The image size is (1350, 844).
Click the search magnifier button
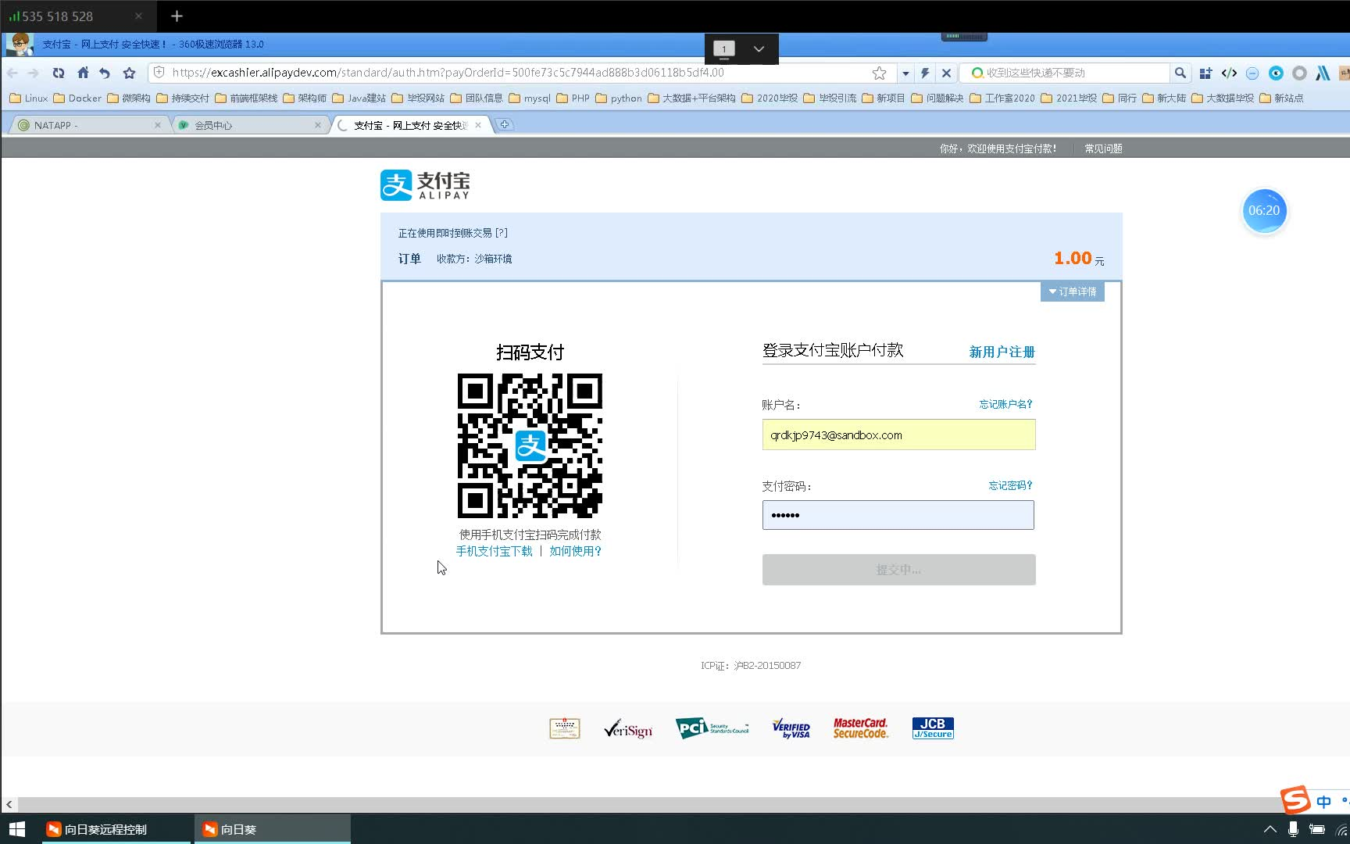coord(1180,73)
